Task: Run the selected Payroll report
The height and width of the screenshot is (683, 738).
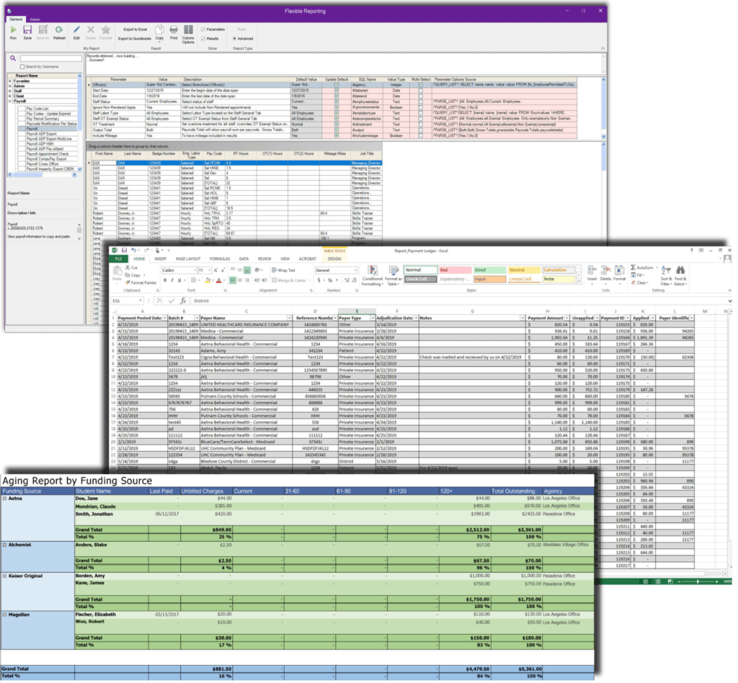Action: [13, 30]
